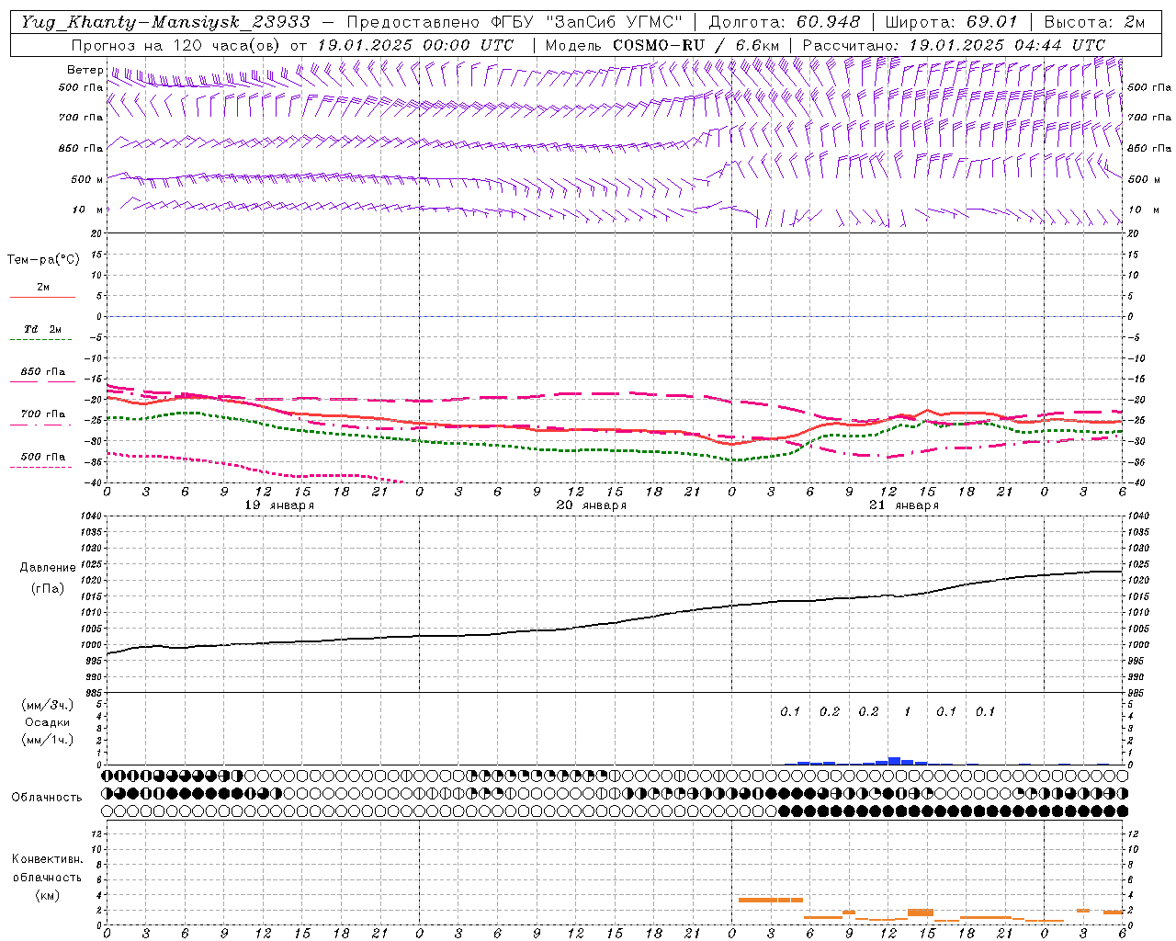
Task: Click the Облачность row label
Action: point(47,798)
